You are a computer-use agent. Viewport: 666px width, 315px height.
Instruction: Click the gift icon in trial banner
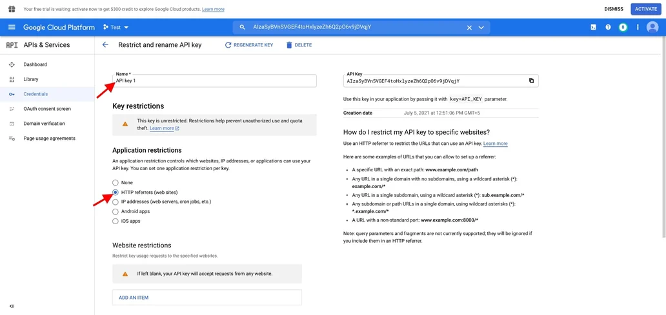[x=12, y=9]
